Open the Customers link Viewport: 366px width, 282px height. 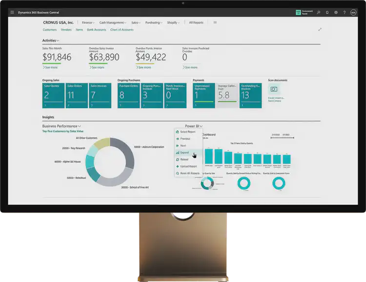50,30
